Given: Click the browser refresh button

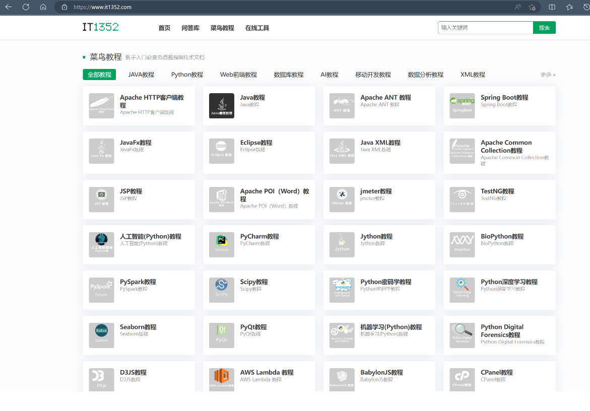Looking at the screenshot, I should [x=26, y=7].
